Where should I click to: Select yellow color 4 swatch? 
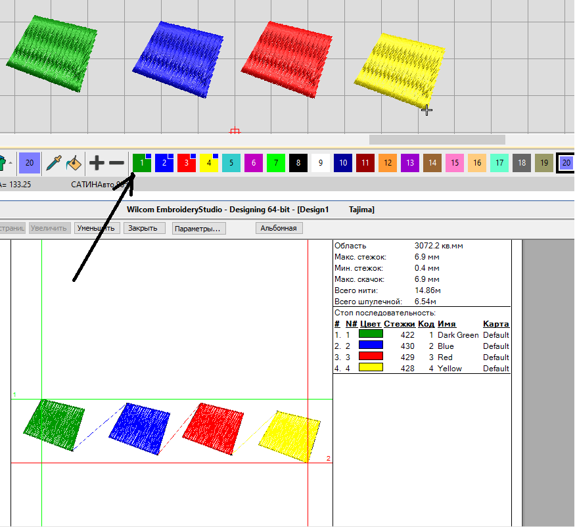(209, 162)
